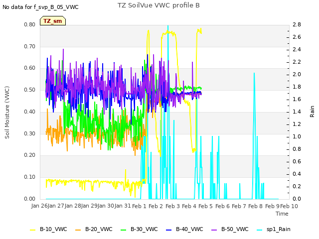This screenshot has width=319, height=239.
Task: Click the cyan sp1_Rain legend swatch
Action: 259,230
